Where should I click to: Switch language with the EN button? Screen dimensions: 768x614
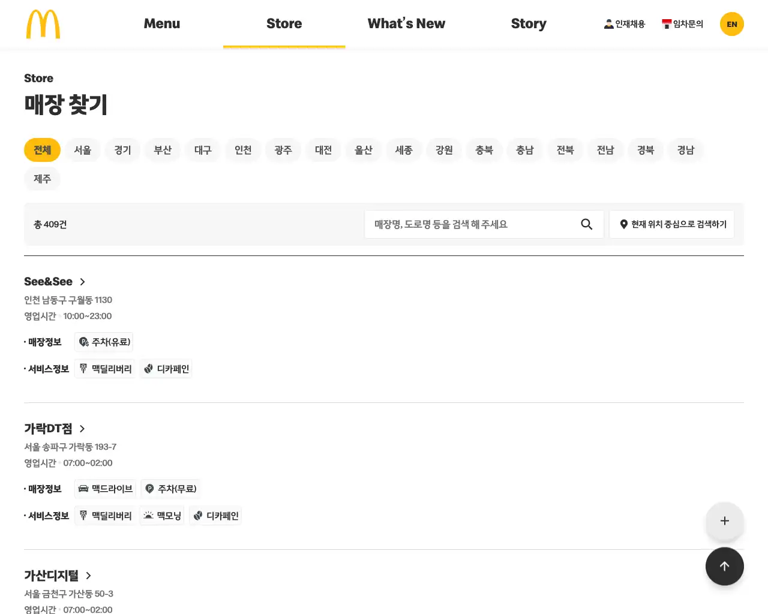(x=732, y=24)
